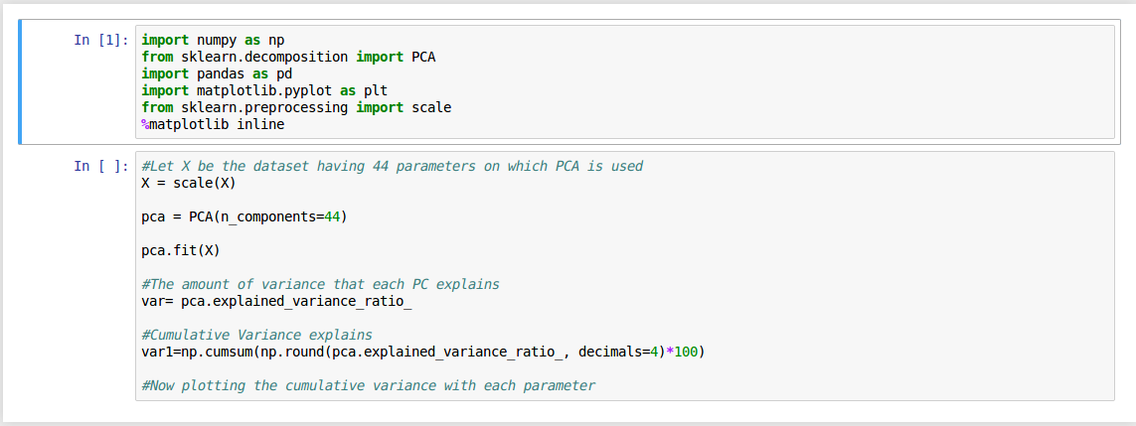Place cursor on 'X = scale(X)' line
This screenshot has height=426, width=1136.
189,183
